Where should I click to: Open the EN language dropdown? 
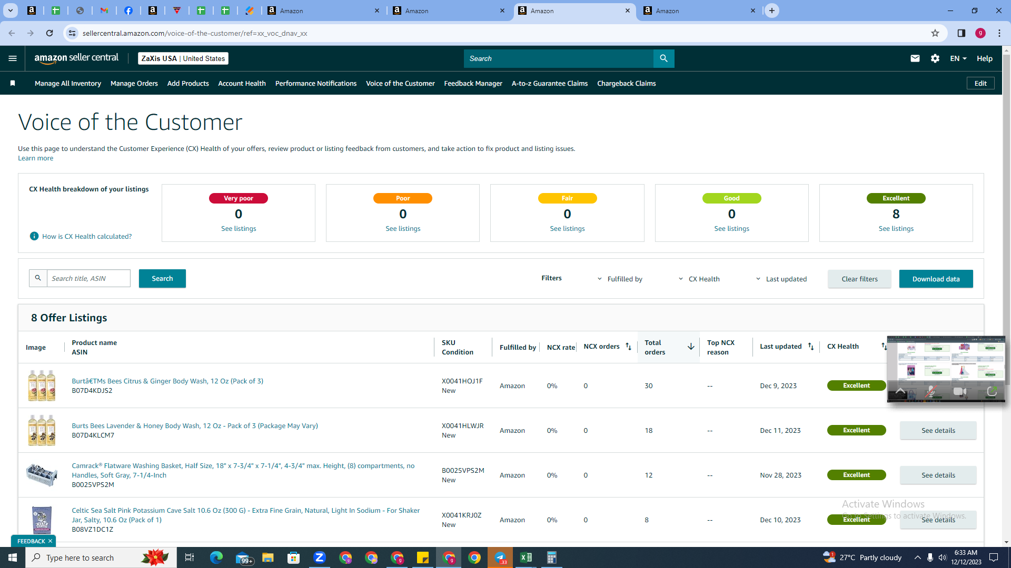pos(958,58)
